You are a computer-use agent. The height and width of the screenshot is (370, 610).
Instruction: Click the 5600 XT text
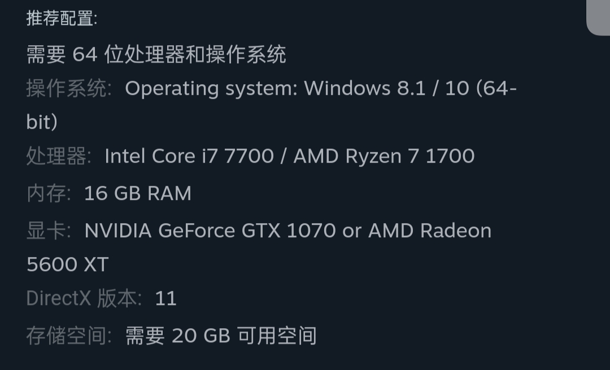coord(68,264)
